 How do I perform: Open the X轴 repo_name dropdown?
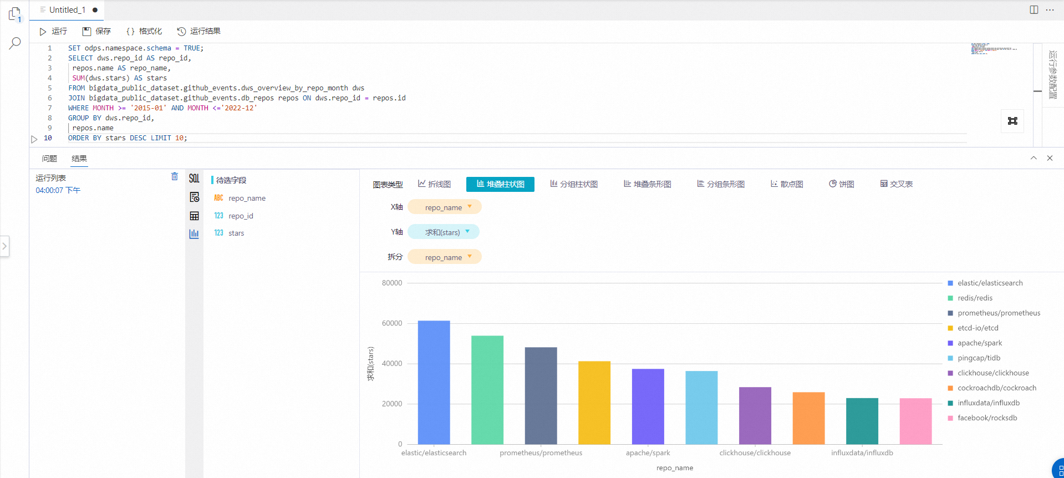445,207
